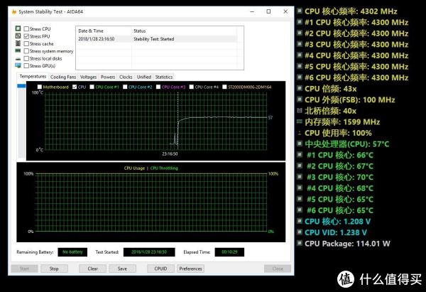Screen dimensions: 426x292
Task: Enable the Stress system memory checkbox
Action: [x=26, y=51]
